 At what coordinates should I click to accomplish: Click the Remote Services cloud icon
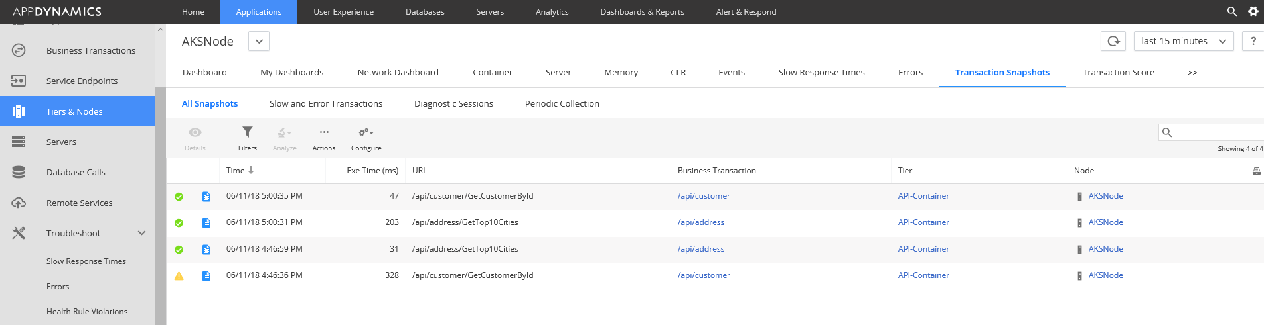click(19, 203)
